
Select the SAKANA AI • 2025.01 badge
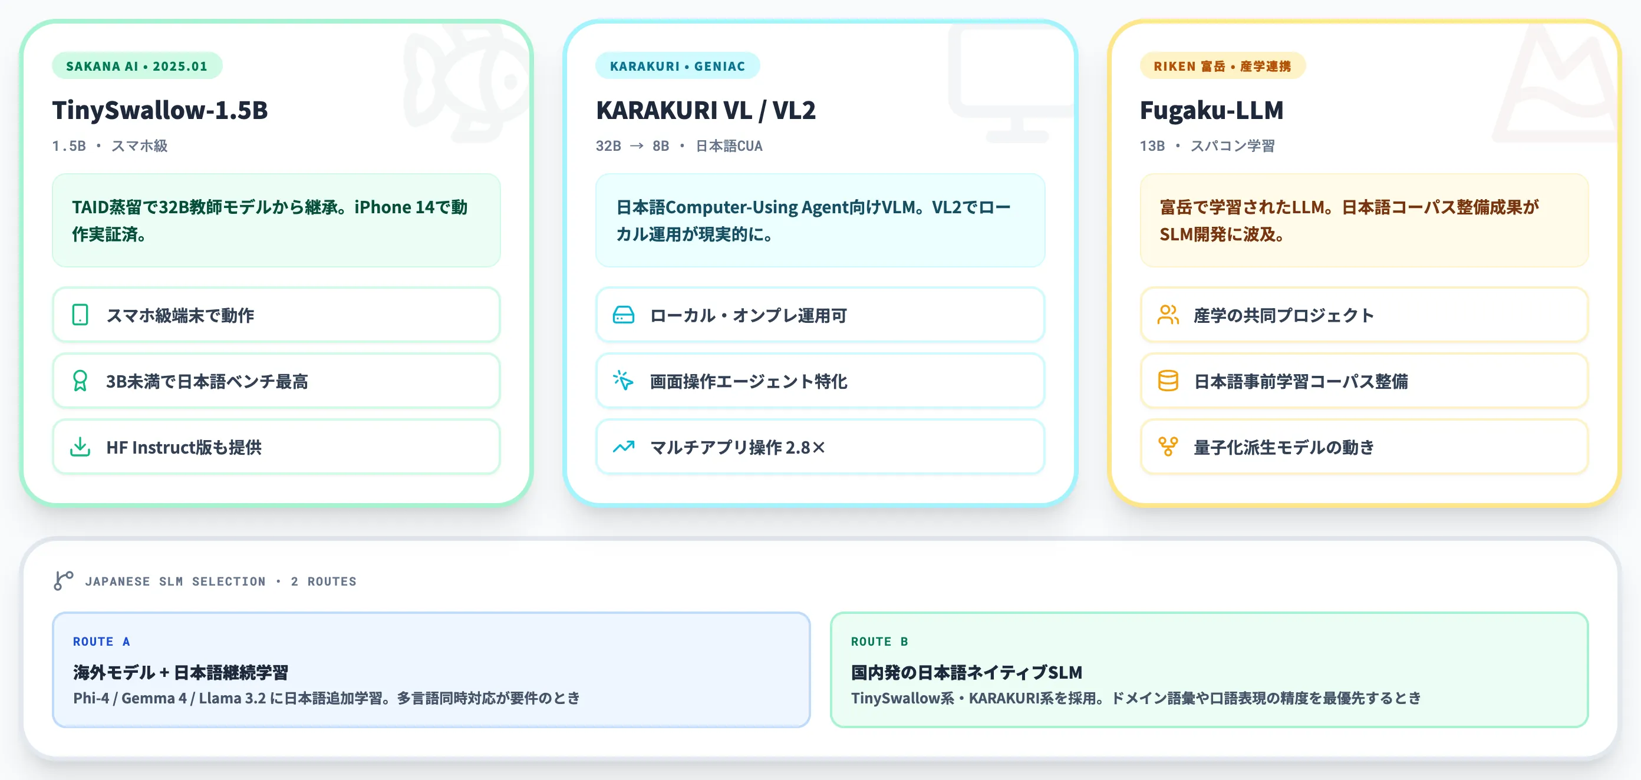tap(137, 66)
